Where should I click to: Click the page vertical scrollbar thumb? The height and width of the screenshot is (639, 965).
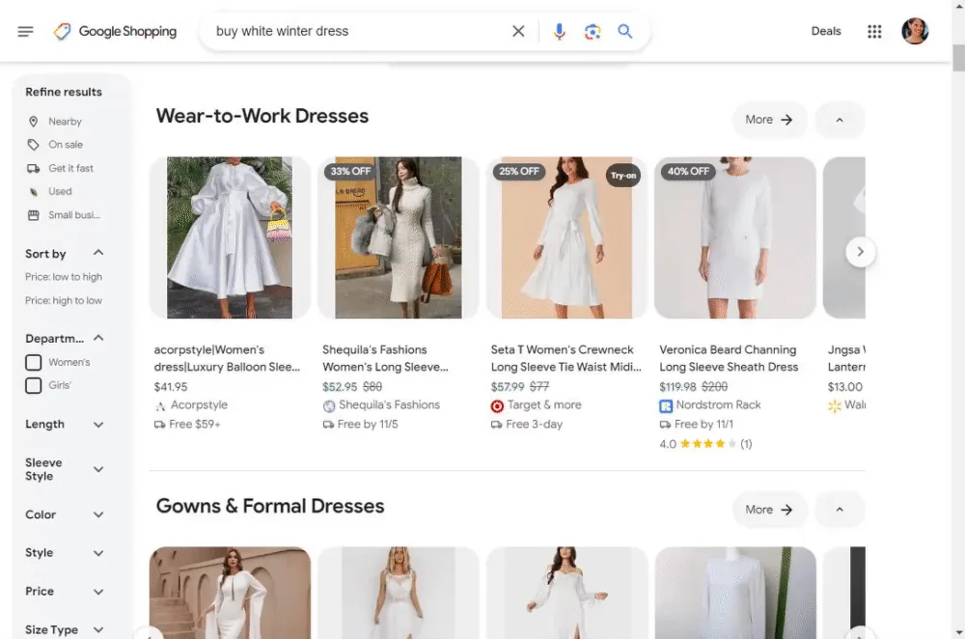[958, 59]
